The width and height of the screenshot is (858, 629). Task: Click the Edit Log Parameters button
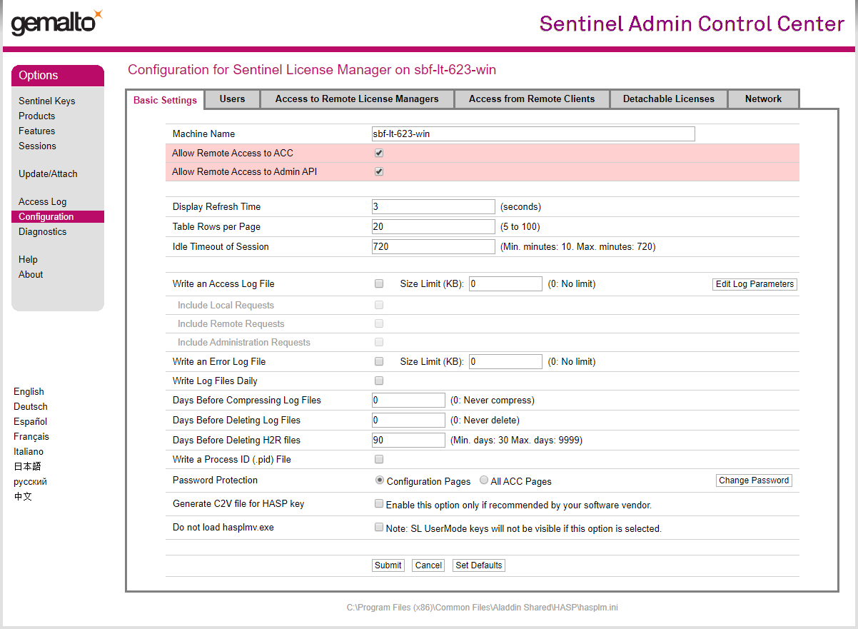tap(754, 284)
